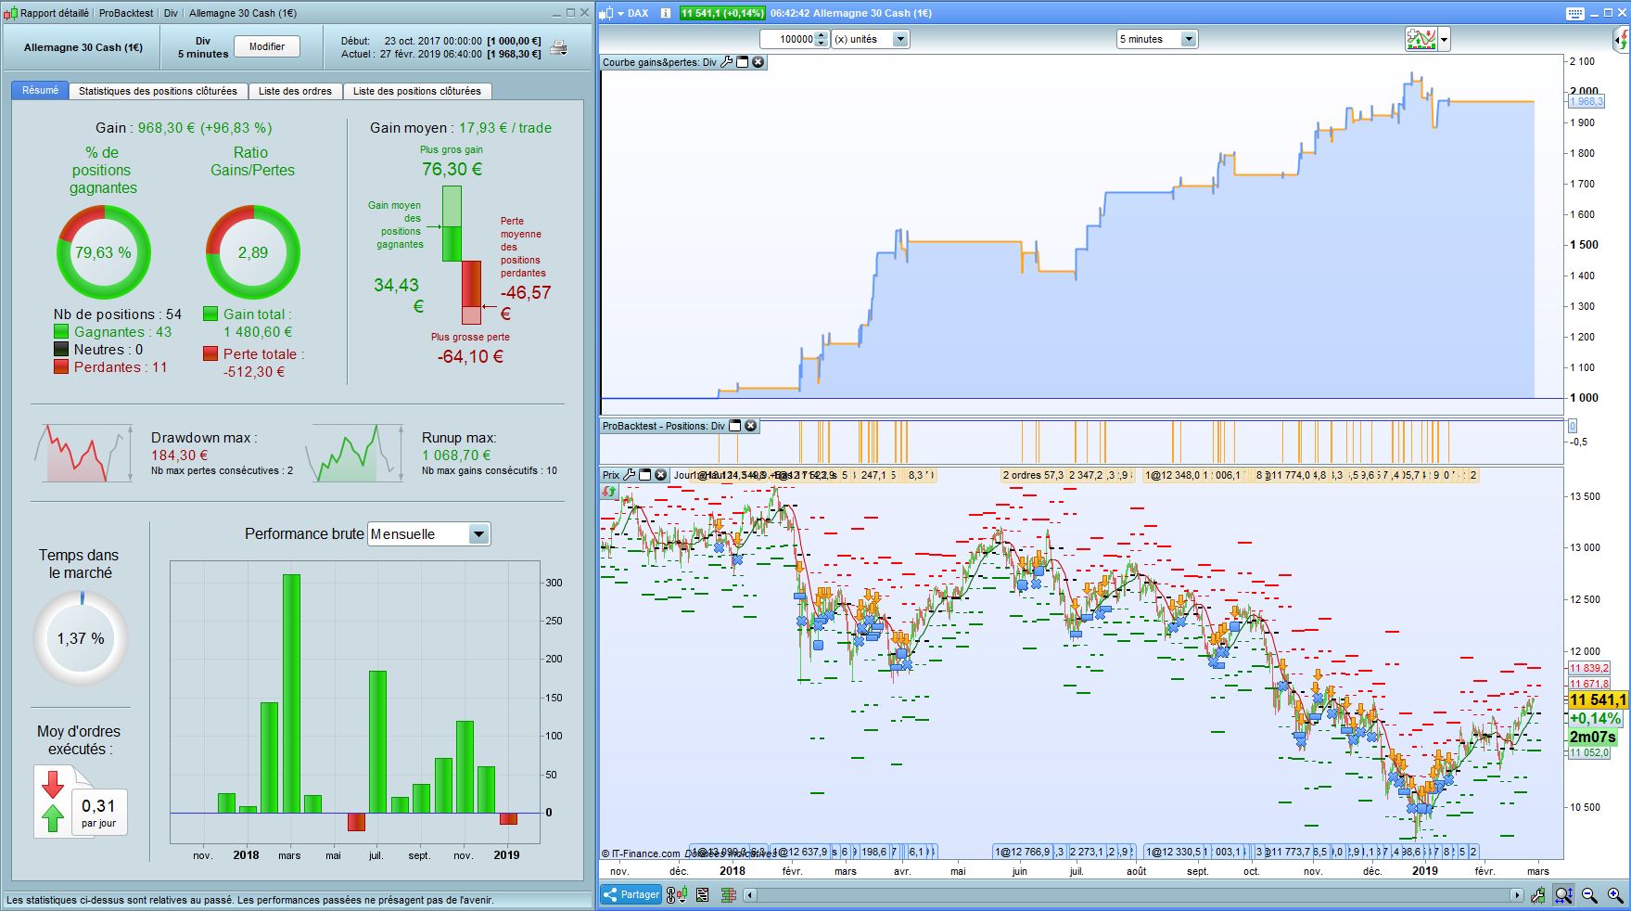Close the Courbe gains&pertes panel
Image resolution: width=1631 pixels, height=911 pixels.
[758, 62]
